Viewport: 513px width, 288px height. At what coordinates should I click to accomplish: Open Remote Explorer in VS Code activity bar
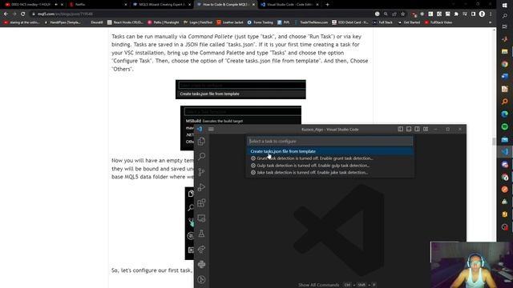tap(201, 218)
